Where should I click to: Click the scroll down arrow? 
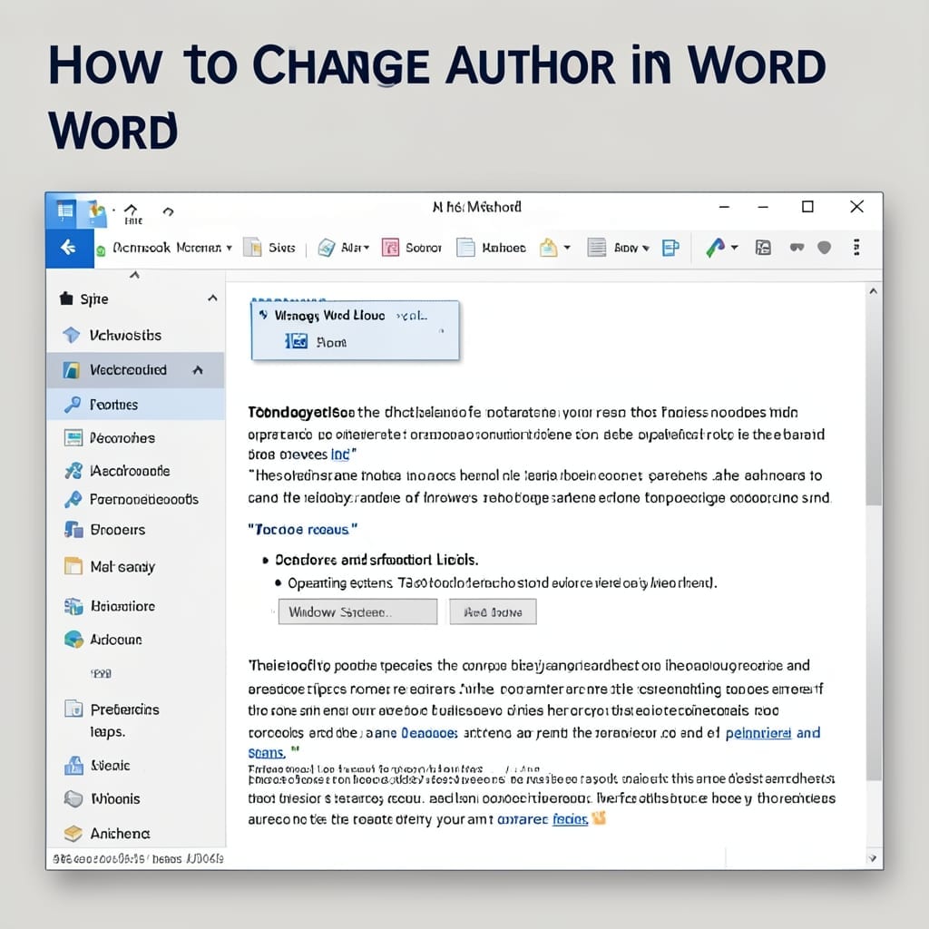(x=872, y=858)
